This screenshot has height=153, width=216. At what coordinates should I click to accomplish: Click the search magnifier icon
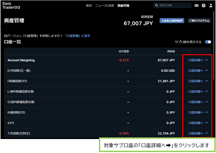pyautogui.click(x=156, y=6)
